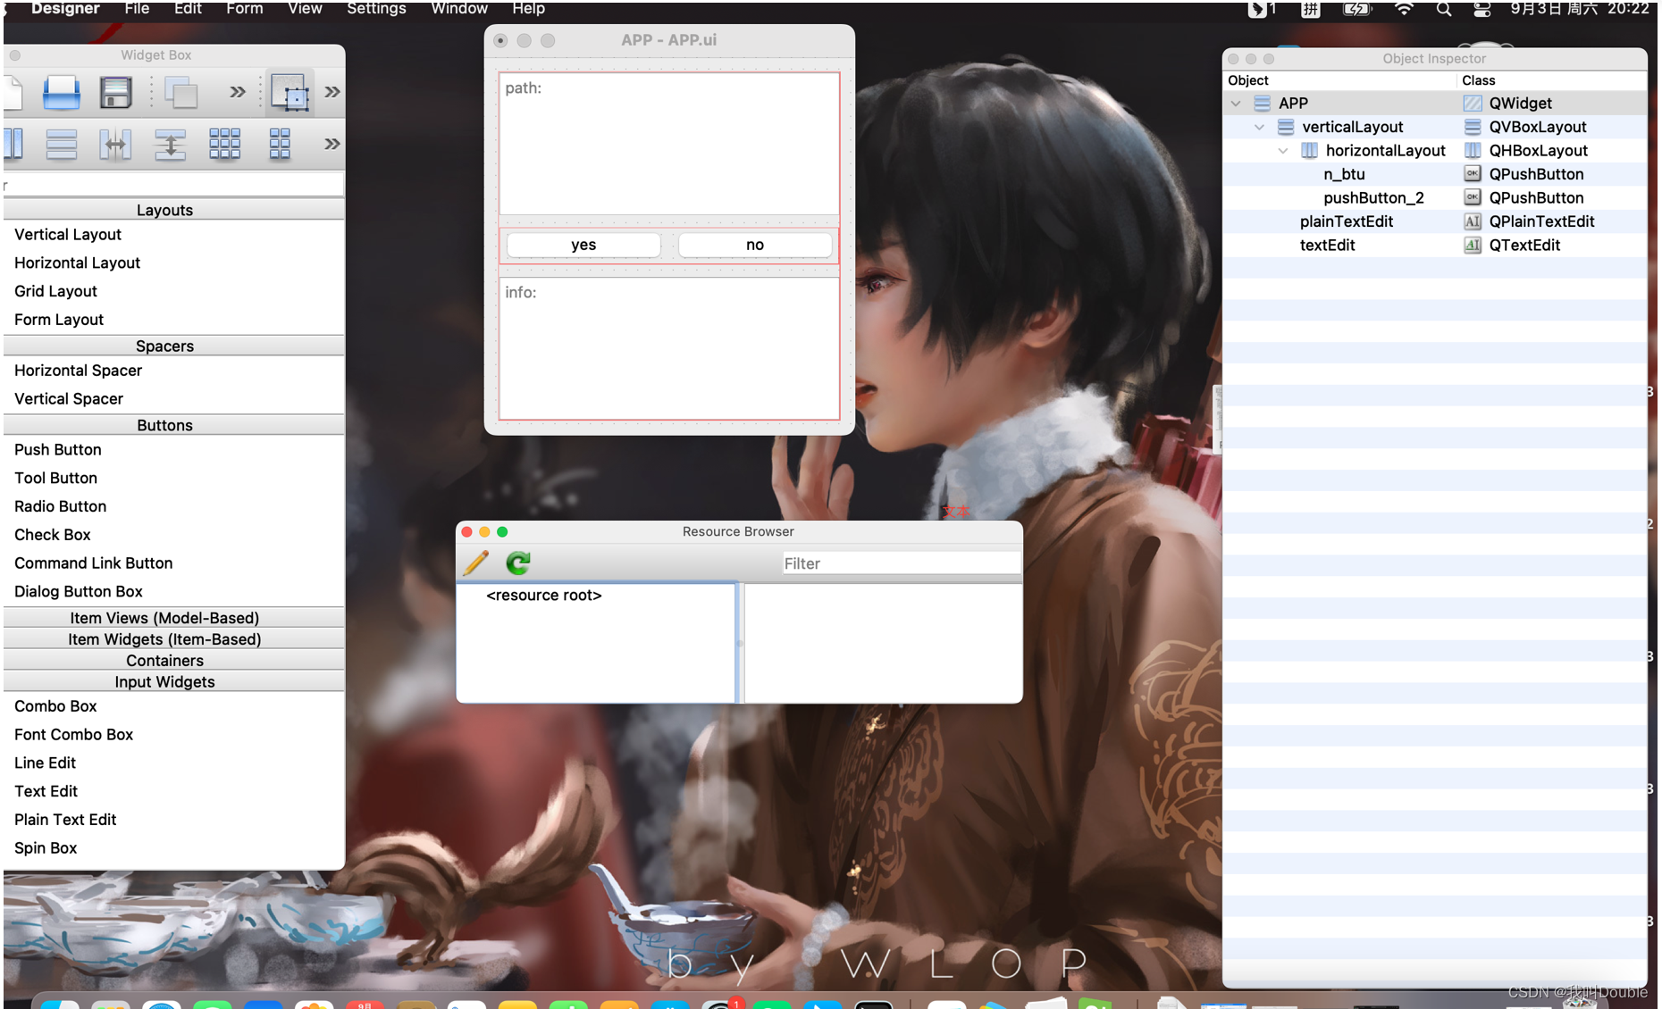Click the green Reload resources icon
1662x1009 pixels.
click(x=518, y=563)
